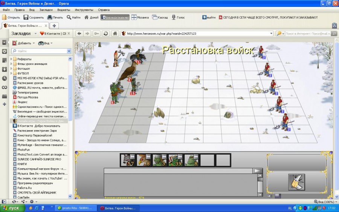This screenshot has width=339, height=212.
Task: Open the Виджеты menu
Action: (x=64, y=10)
